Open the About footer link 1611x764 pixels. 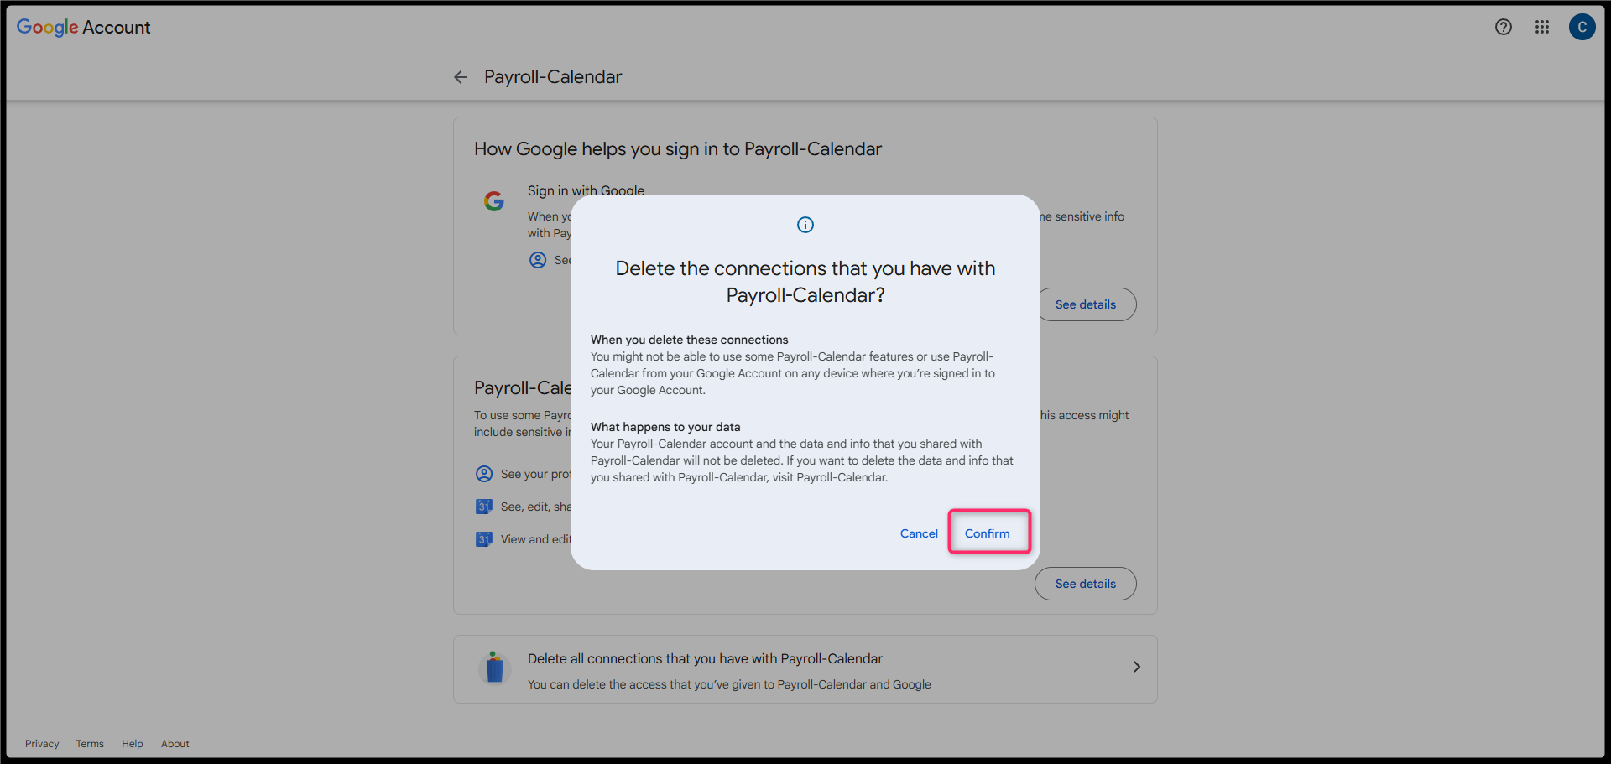(175, 744)
